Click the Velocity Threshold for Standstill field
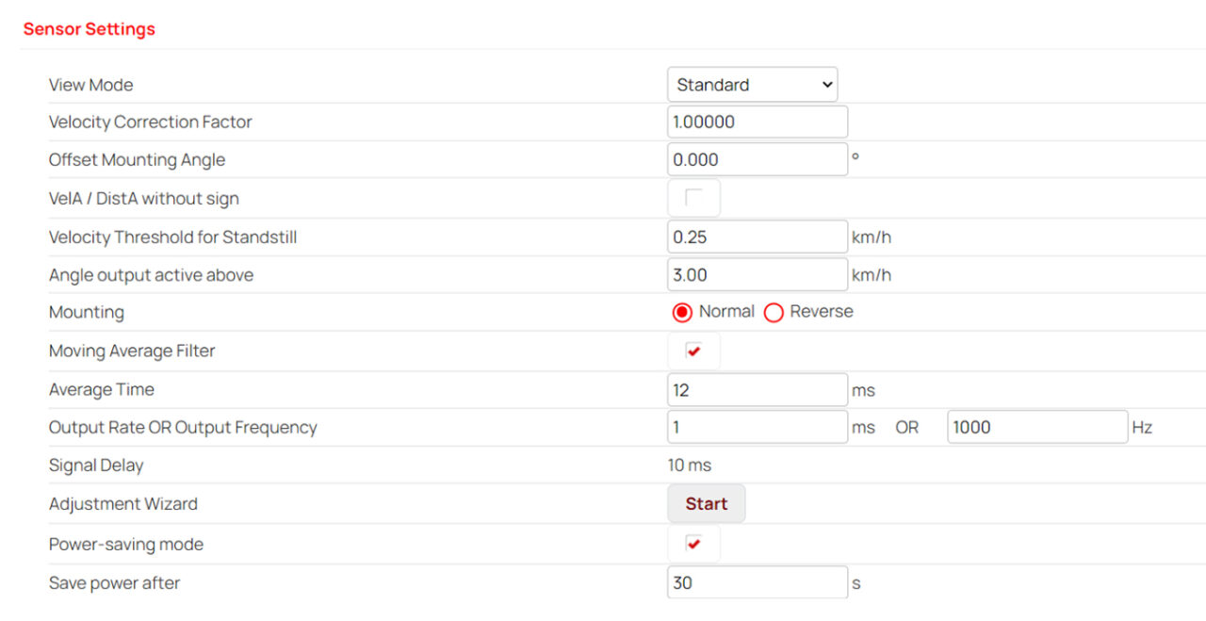Screen dimensions: 1206x621 tap(757, 237)
